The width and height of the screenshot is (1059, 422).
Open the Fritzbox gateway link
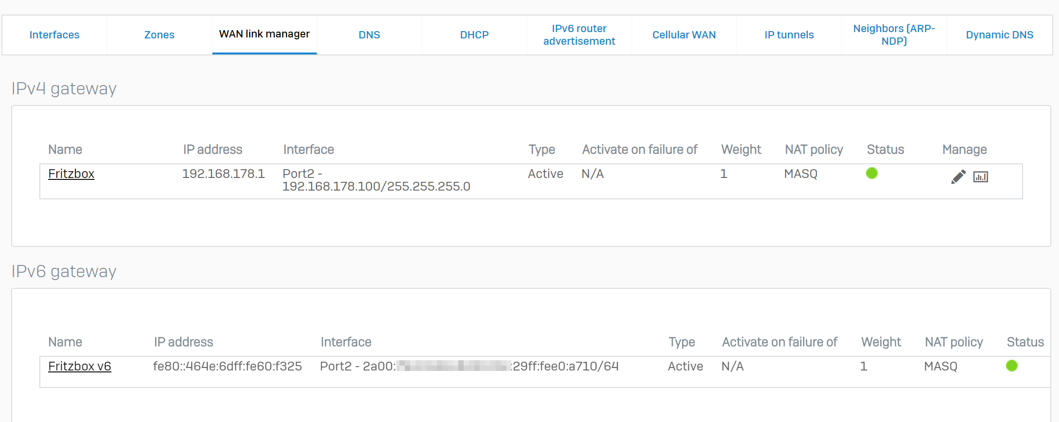[71, 174]
